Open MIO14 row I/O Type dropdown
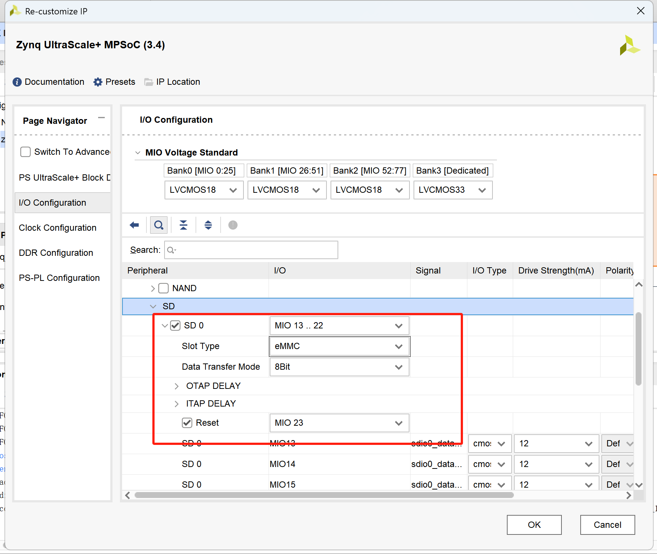 click(x=490, y=464)
